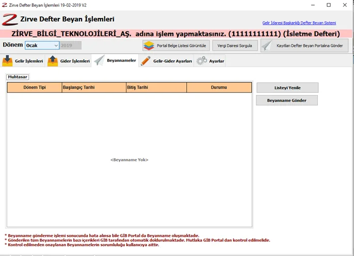The height and width of the screenshot is (256, 354).
Task: Open Gelir-Gider Ayarları tab
Action: 166,61
